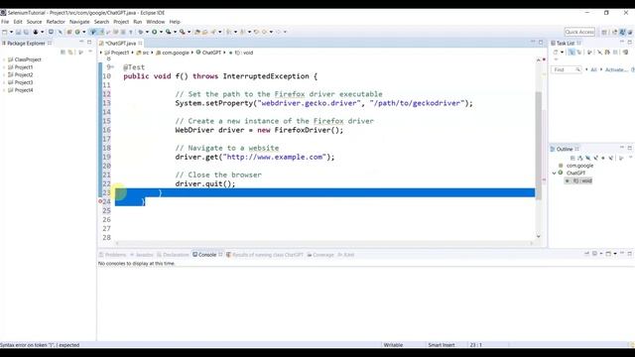Screen dimensions: 635x357
Task: Select the f() : void method in Outline
Action: (x=579, y=180)
